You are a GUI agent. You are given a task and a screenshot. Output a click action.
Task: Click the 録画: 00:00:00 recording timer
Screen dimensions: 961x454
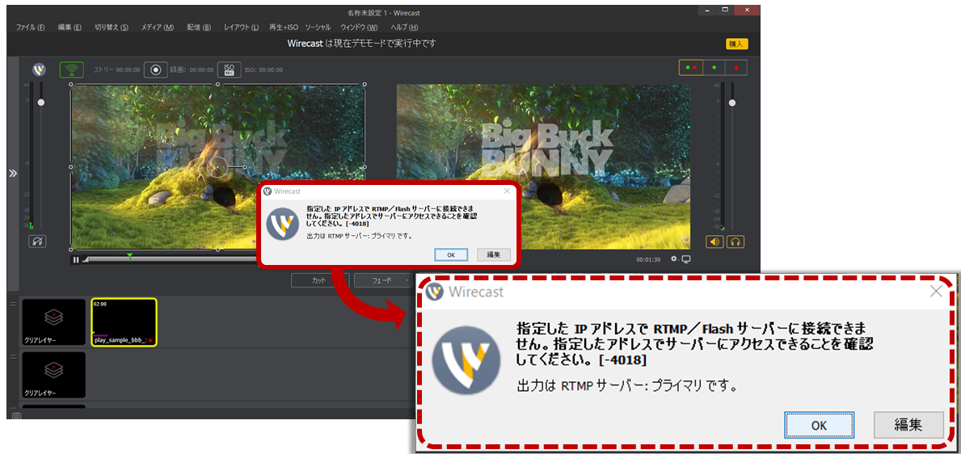192,69
